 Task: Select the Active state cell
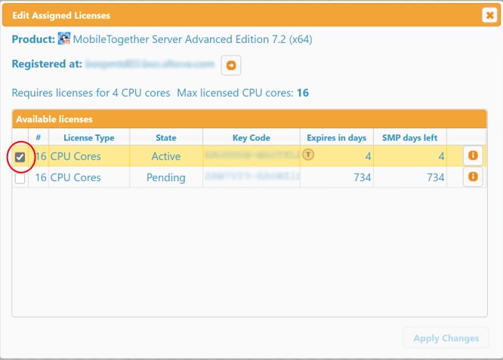[165, 156]
